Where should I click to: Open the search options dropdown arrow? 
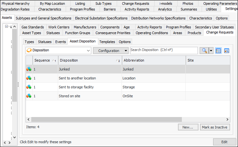tap(211, 51)
